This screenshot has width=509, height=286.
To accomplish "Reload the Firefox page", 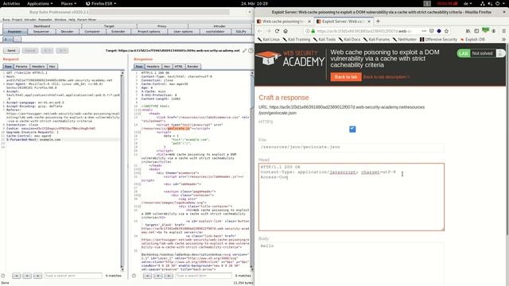I will (277, 31).
